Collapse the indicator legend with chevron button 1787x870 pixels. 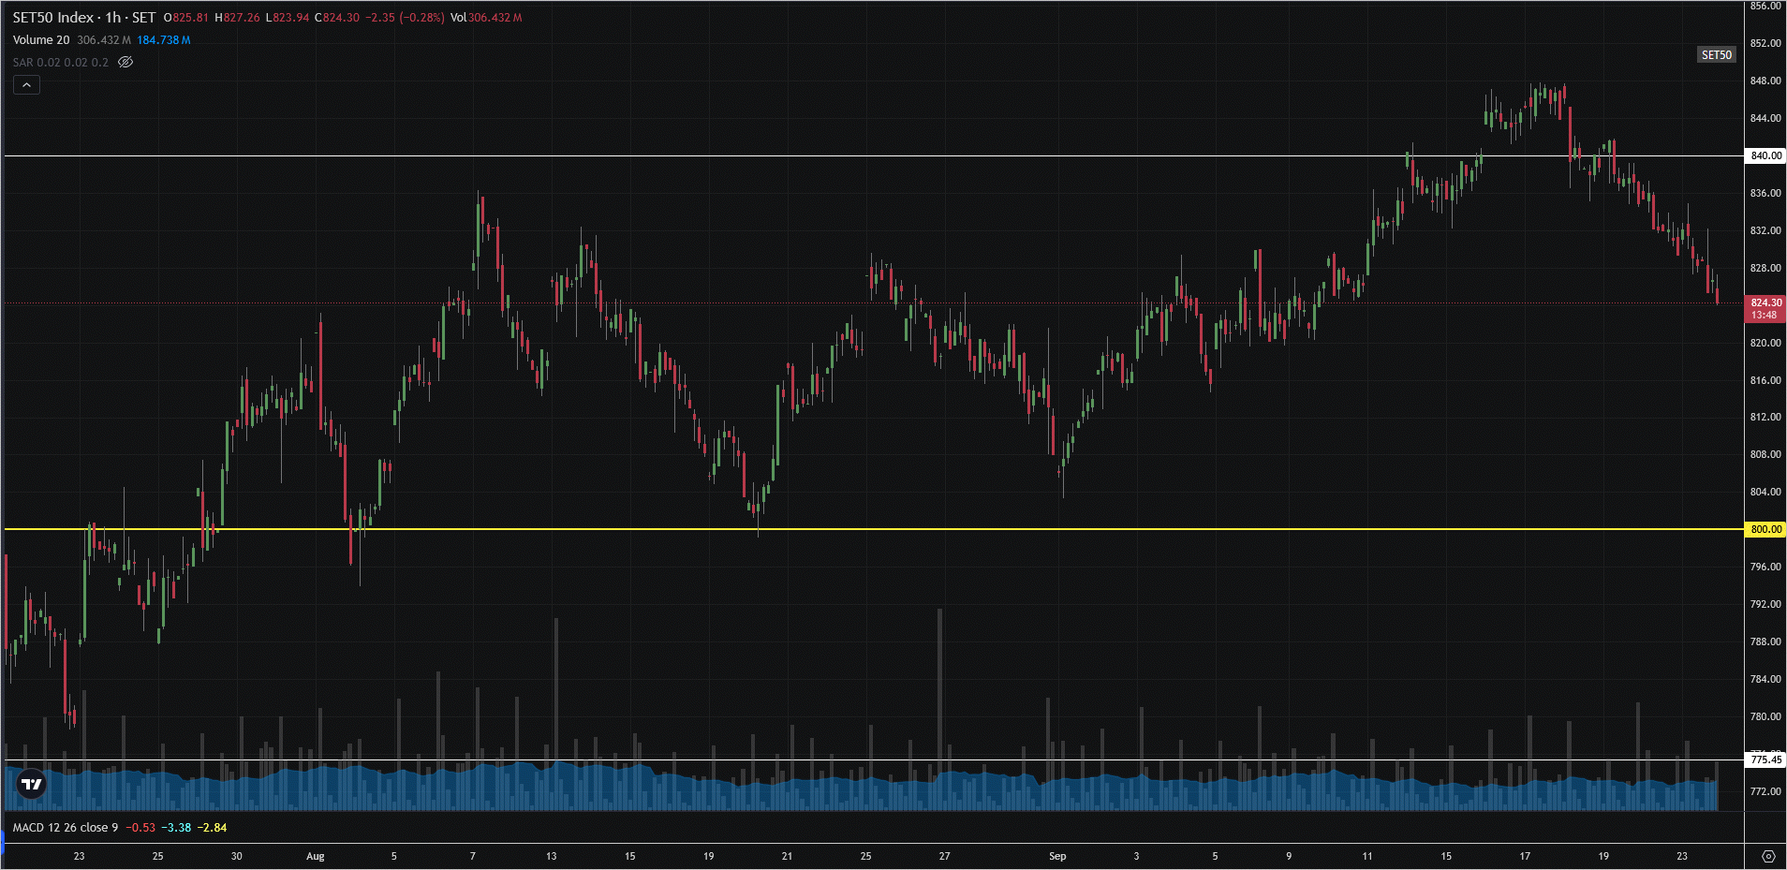pos(26,85)
